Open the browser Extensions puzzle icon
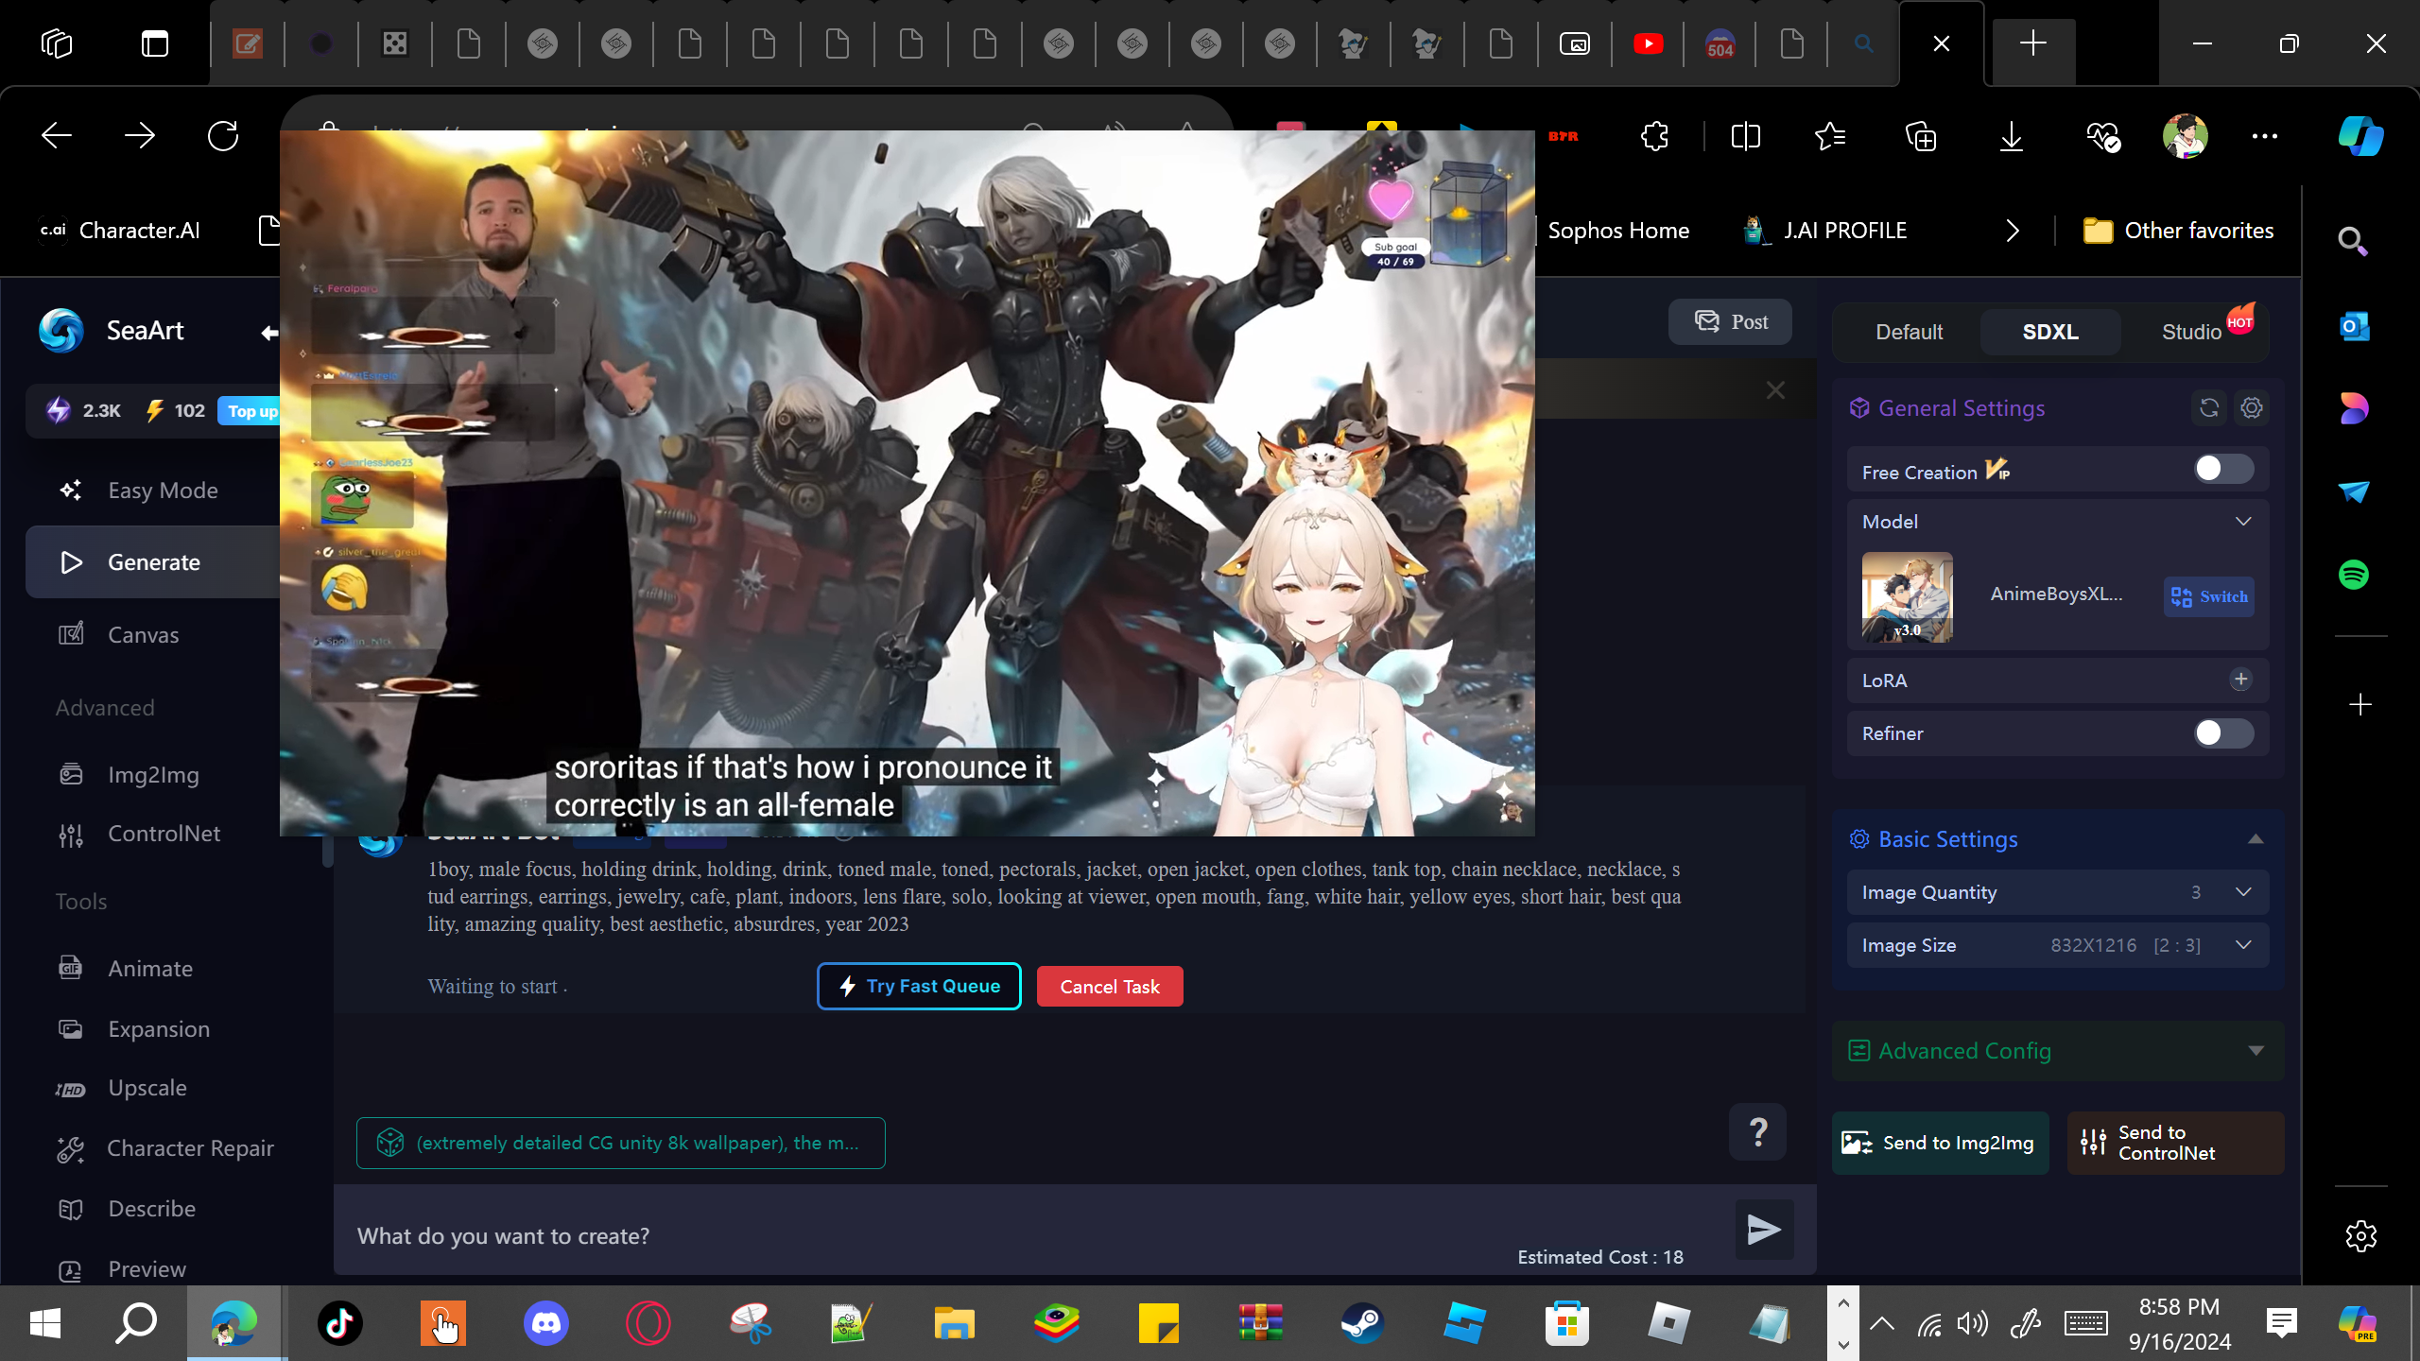Image resolution: width=2420 pixels, height=1361 pixels. tap(1654, 136)
